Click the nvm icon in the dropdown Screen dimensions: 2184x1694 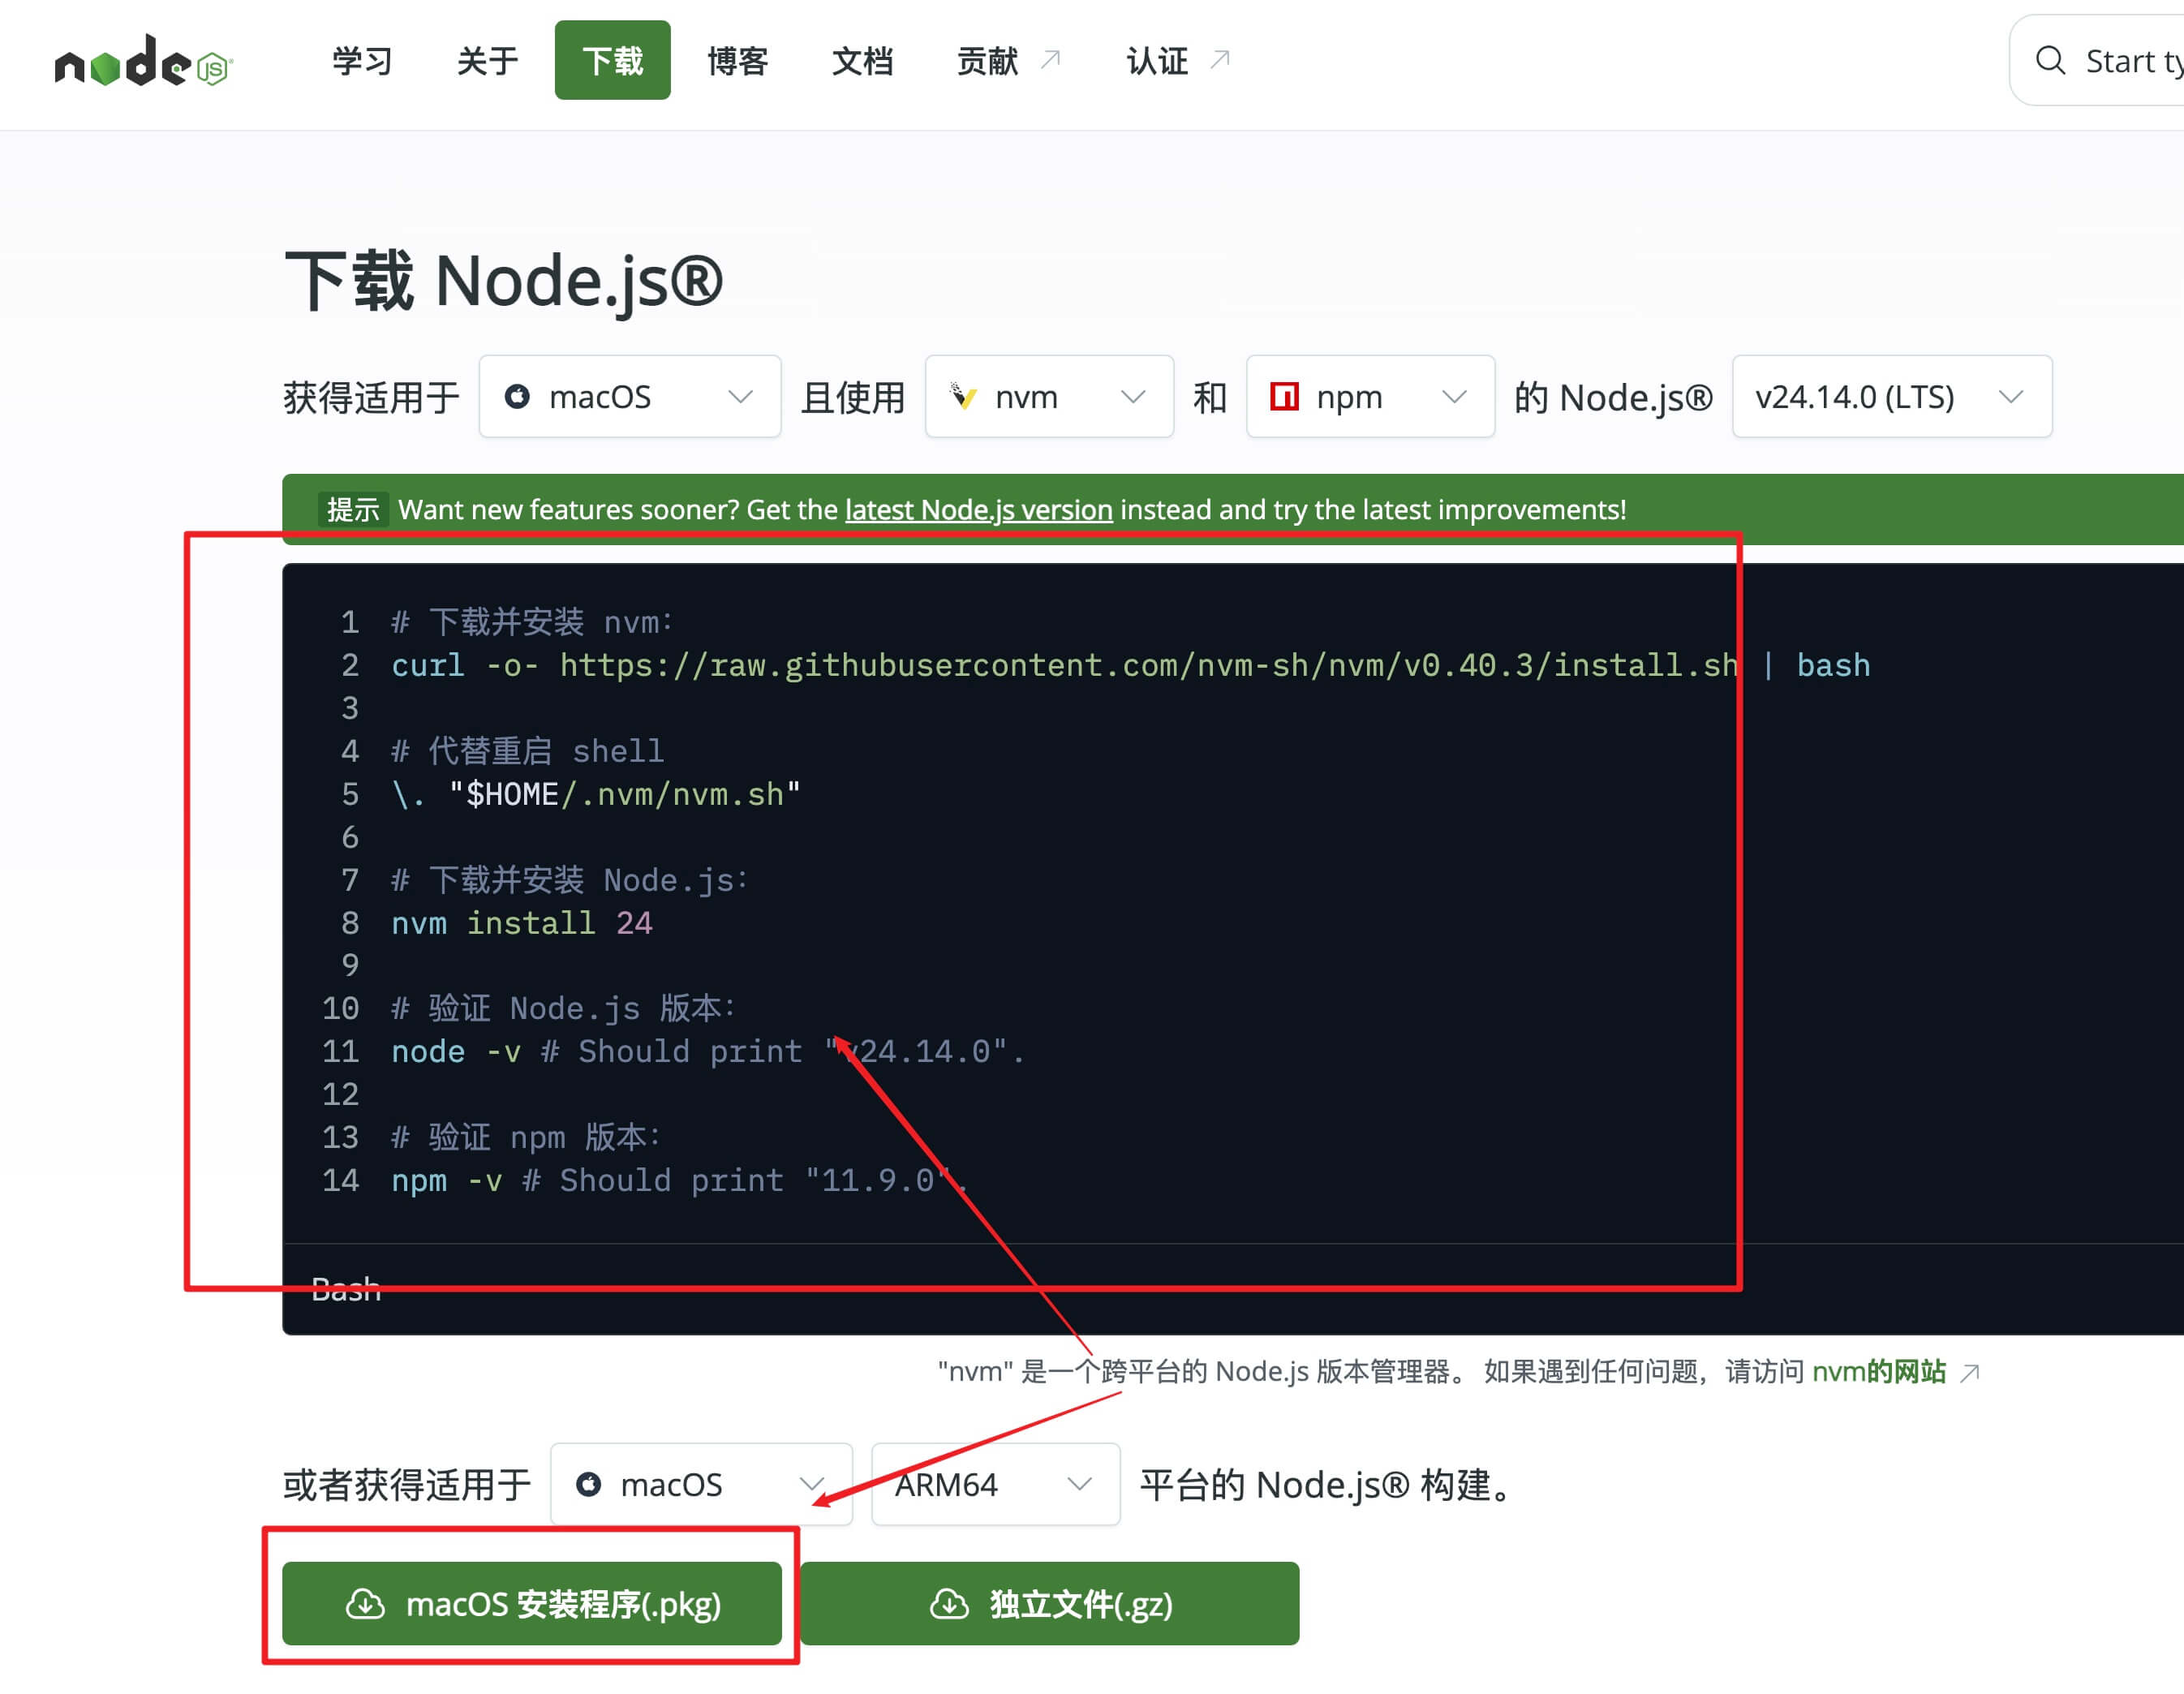point(962,397)
